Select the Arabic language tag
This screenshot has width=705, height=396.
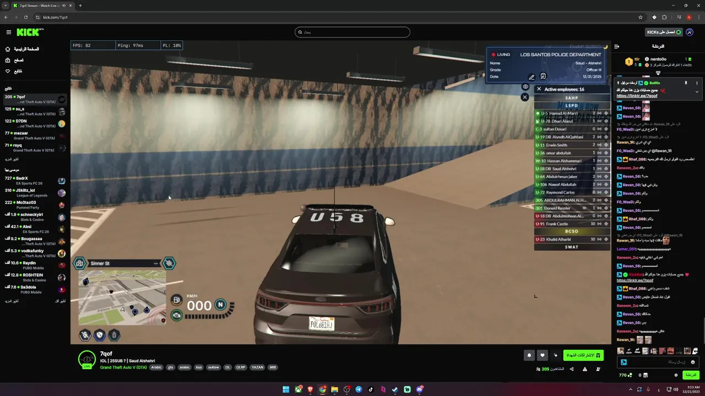click(157, 367)
